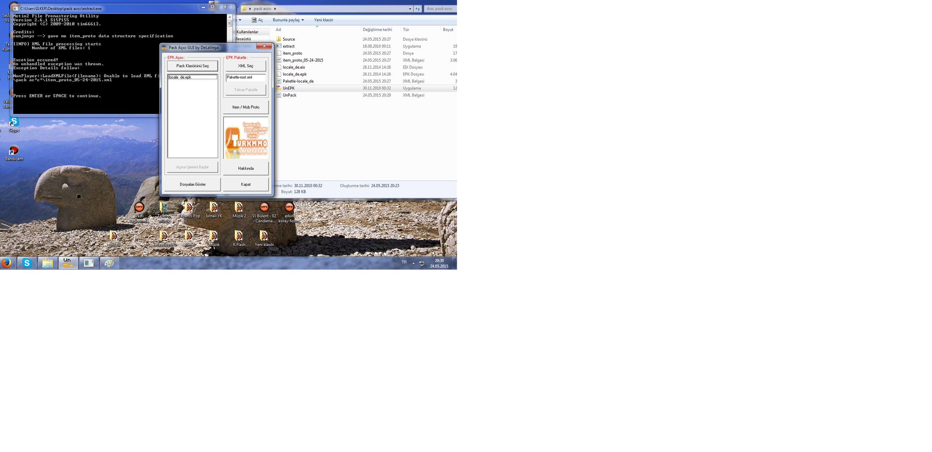
Task: Click the Aç toolbar button in Explorer
Action: coord(257,20)
